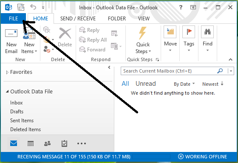Image resolution: width=238 pixels, height=163 pixels.
Task: Collapse the Outlook Data File tree
Action: [7, 91]
